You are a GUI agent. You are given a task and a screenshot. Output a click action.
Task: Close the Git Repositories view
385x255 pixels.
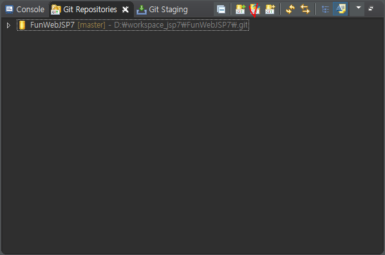126,10
